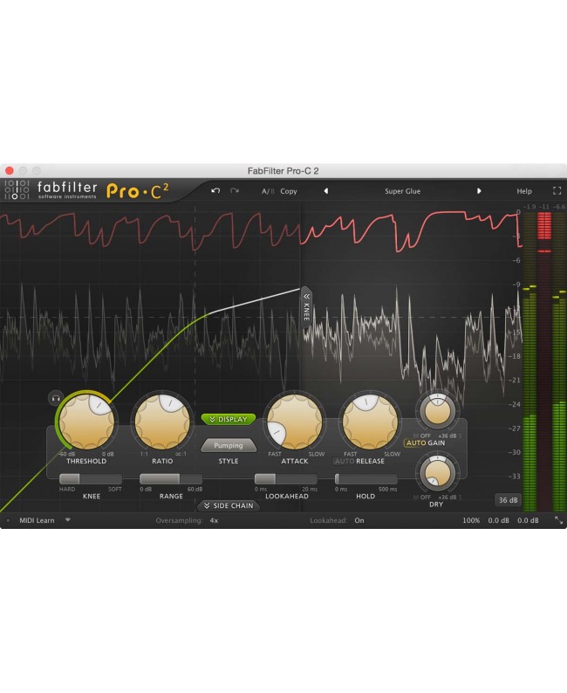Image resolution: width=567 pixels, height=693 pixels.
Task: Collapse the knee display via KNEE handle
Action: coord(306,306)
